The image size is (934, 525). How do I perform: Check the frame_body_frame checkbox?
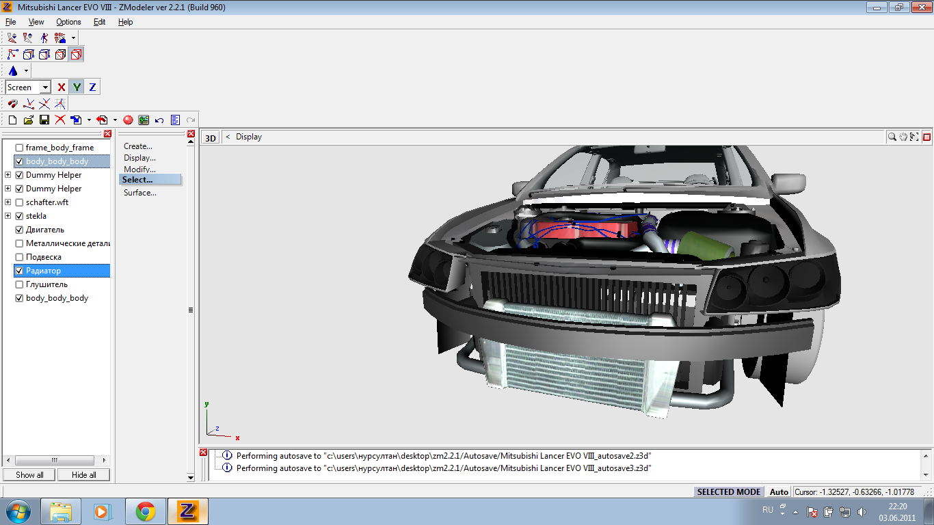point(19,148)
